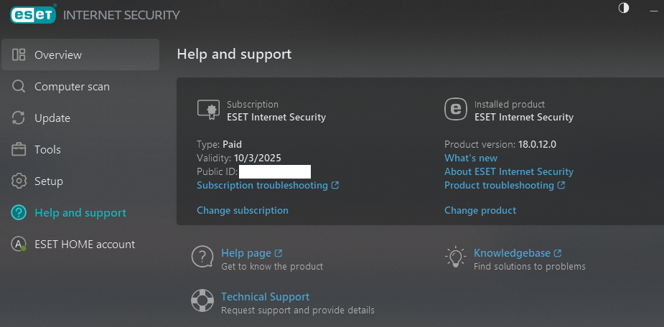Click the Change product link

pos(480,210)
